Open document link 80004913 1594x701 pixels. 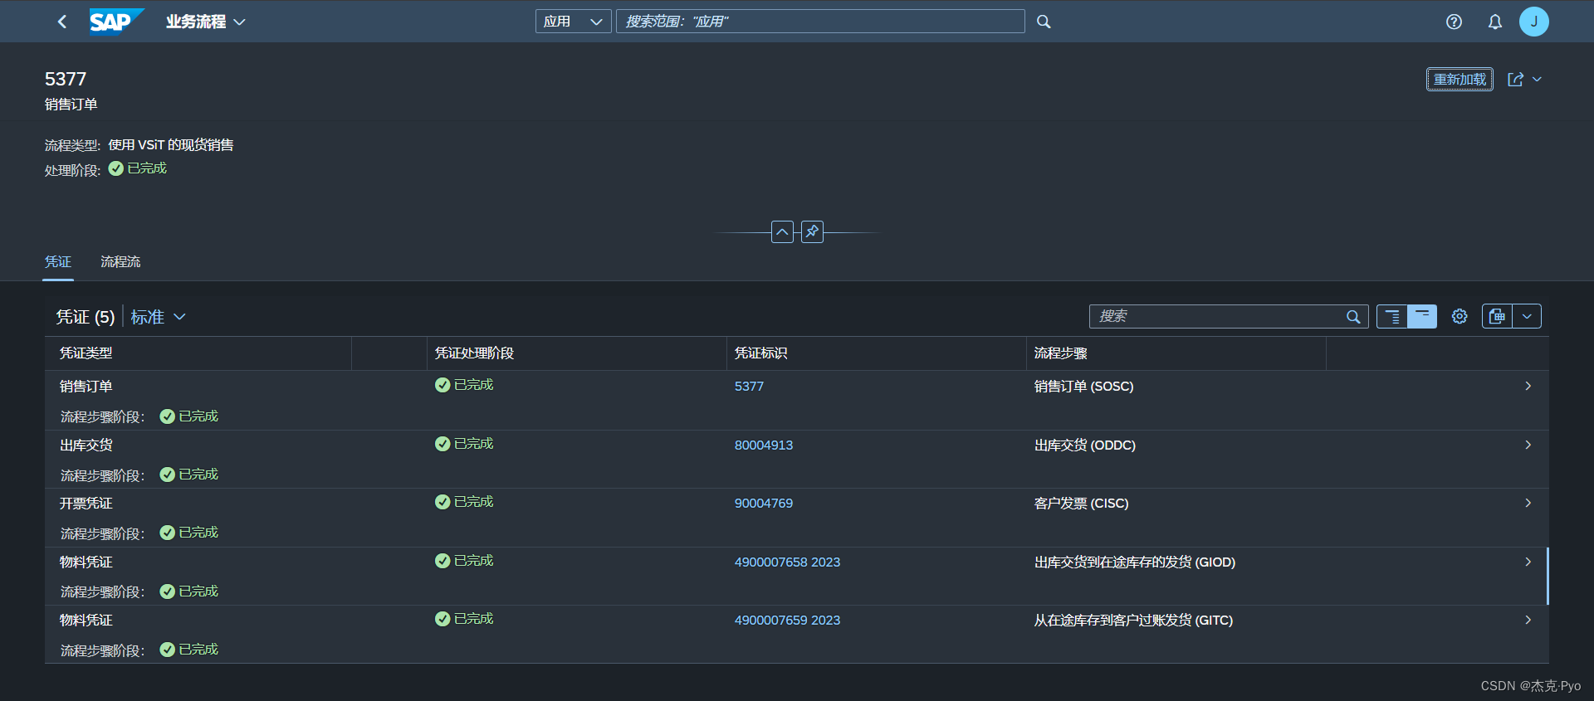(764, 445)
